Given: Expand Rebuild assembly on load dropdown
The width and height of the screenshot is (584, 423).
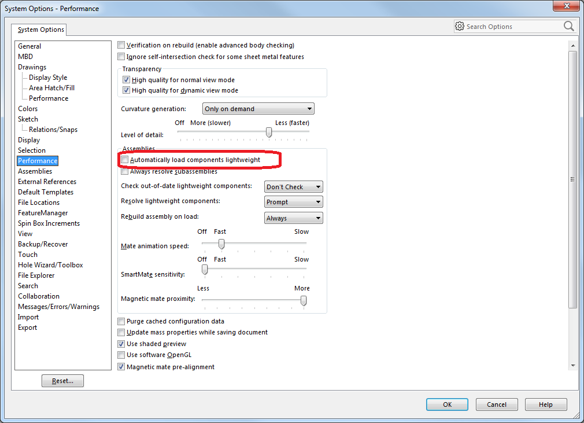Looking at the screenshot, I should pos(293,218).
